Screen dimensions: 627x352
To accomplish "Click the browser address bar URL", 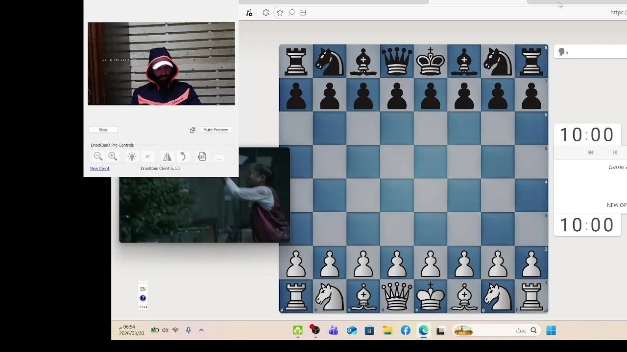I will (618, 12).
